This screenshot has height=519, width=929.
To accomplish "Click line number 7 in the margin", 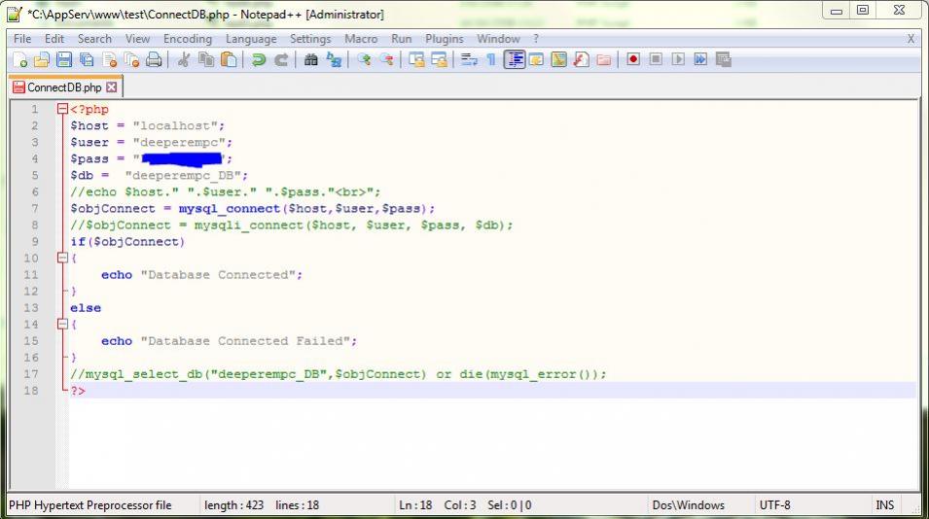I will pos(35,208).
